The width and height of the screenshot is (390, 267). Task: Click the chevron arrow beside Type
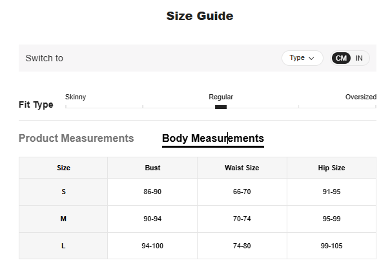(x=312, y=58)
